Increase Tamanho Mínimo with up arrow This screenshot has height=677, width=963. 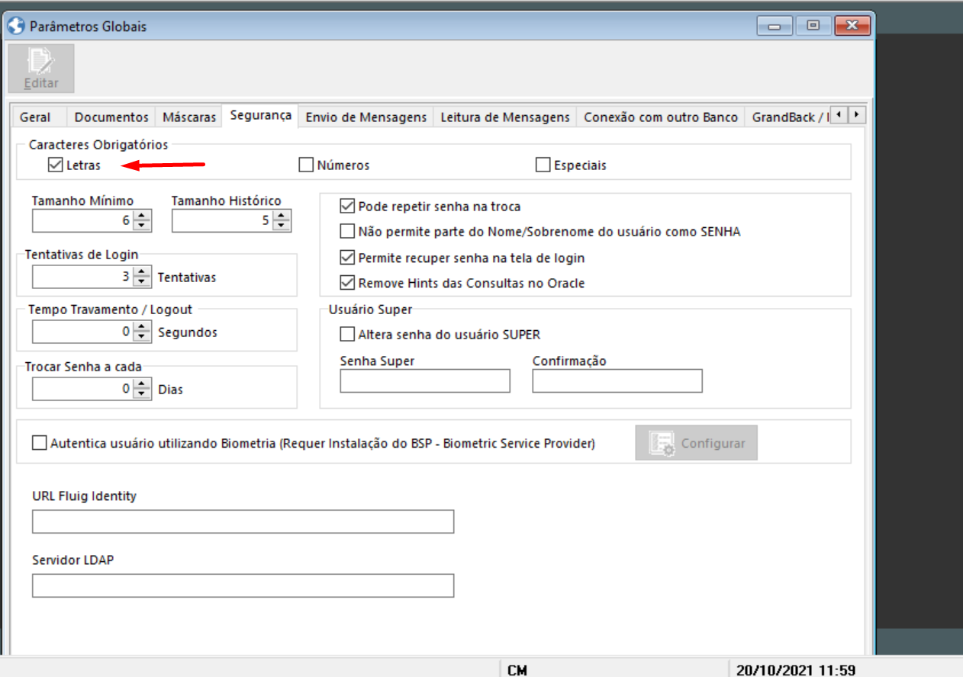pos(142,216)
